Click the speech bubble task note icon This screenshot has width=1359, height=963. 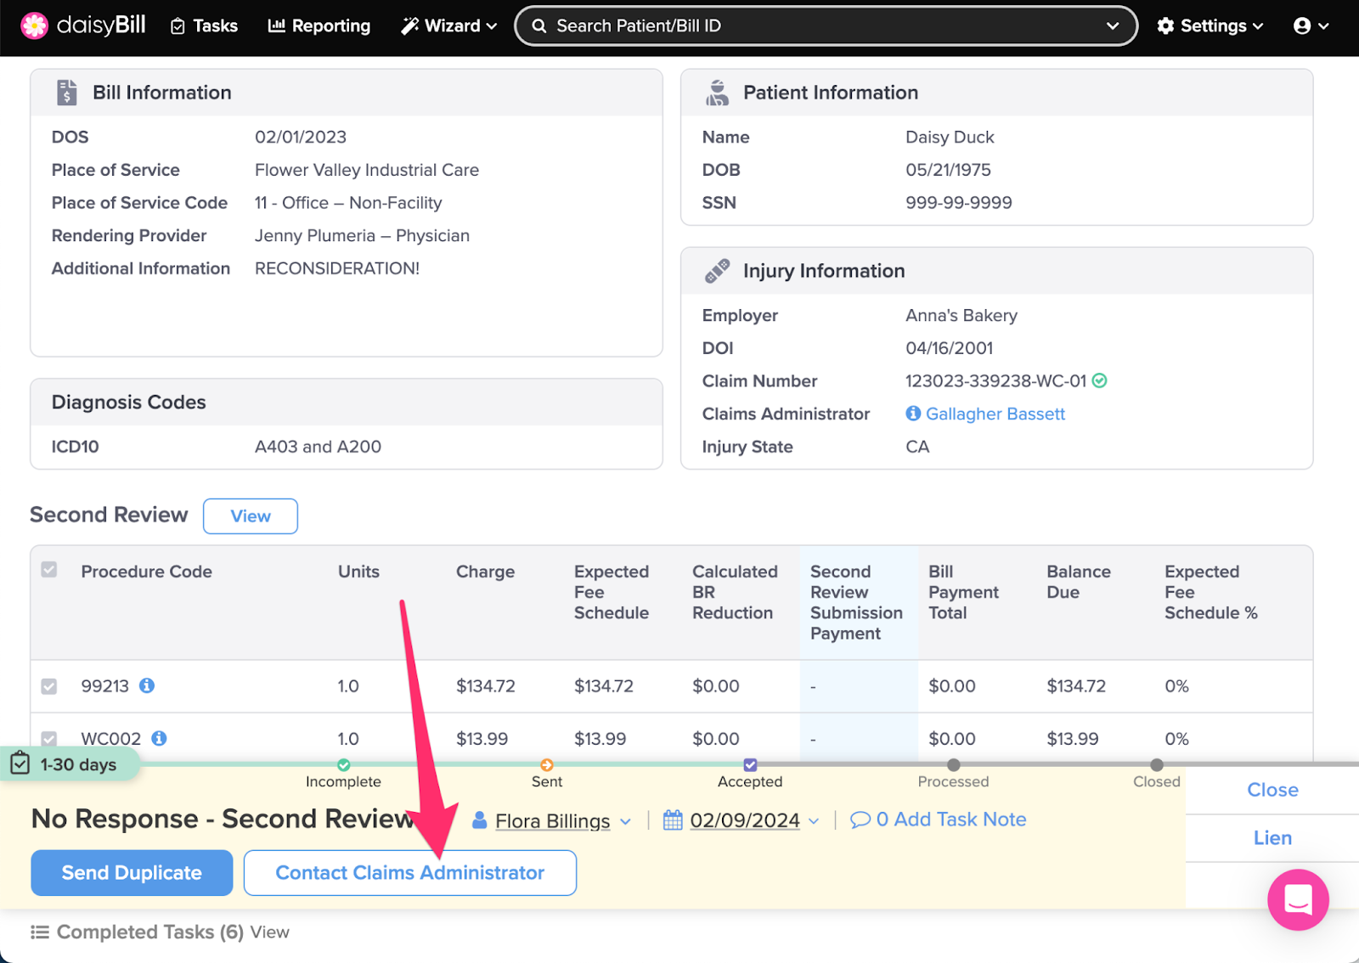(860, 819)
